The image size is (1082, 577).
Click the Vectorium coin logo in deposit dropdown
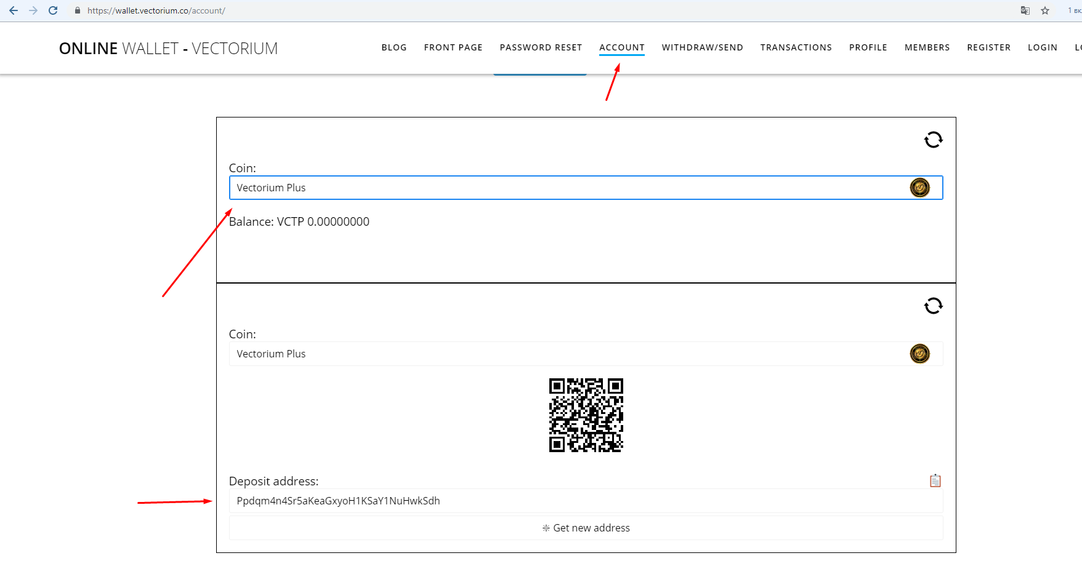coord(920,354)
